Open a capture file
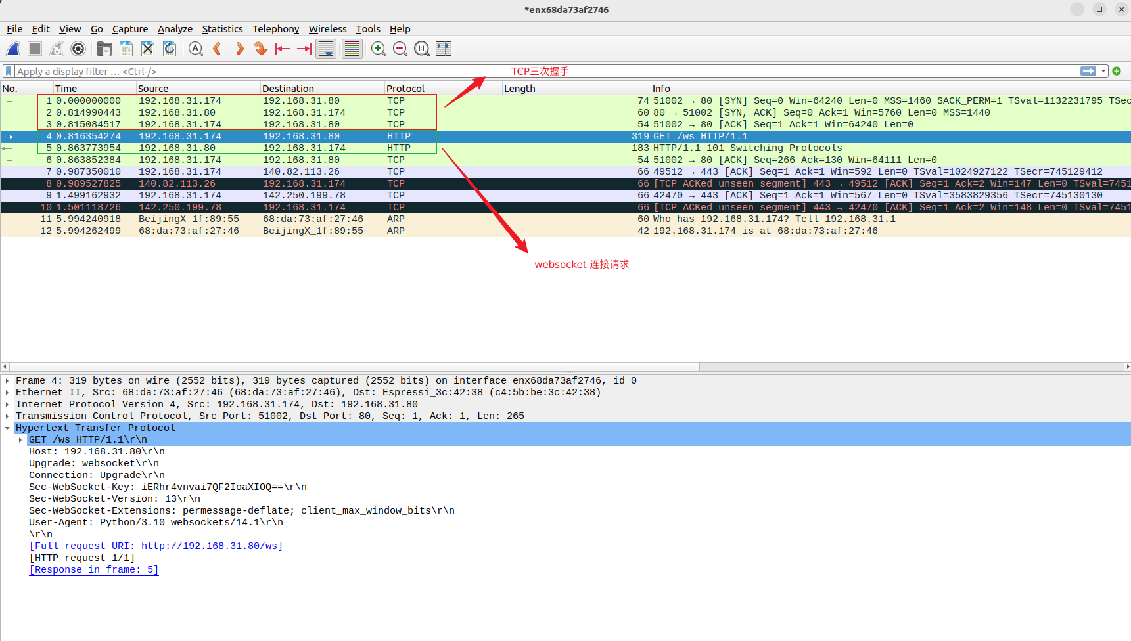 [x=104, y=49]
